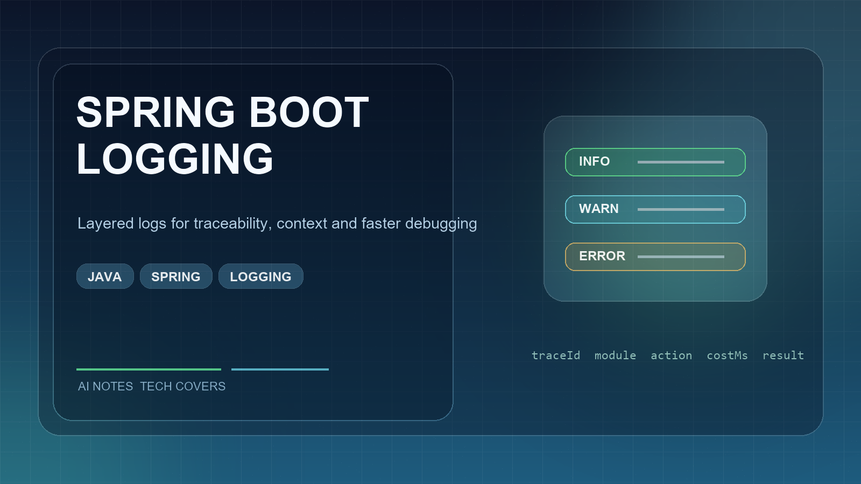
Task: Click the costMs field label
Action: [727, 355]
